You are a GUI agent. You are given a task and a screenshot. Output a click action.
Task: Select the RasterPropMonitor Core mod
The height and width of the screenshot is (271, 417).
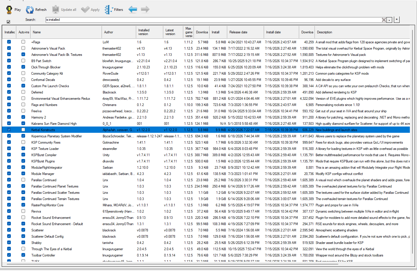tap(47, 205)
